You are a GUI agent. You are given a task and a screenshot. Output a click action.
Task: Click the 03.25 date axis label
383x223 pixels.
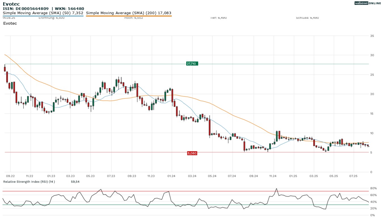[314, 176]
